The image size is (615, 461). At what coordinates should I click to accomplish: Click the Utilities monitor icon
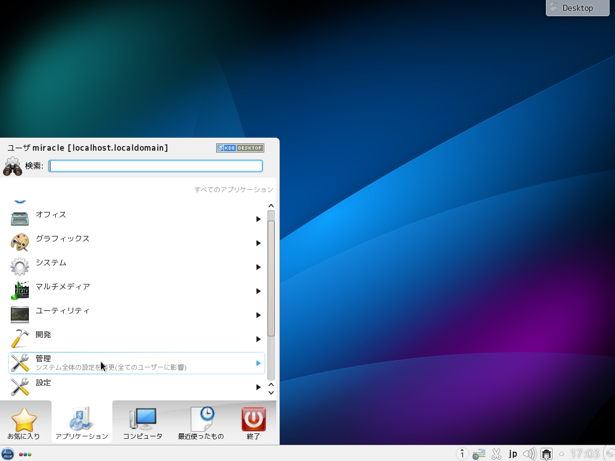pos(20,315)
